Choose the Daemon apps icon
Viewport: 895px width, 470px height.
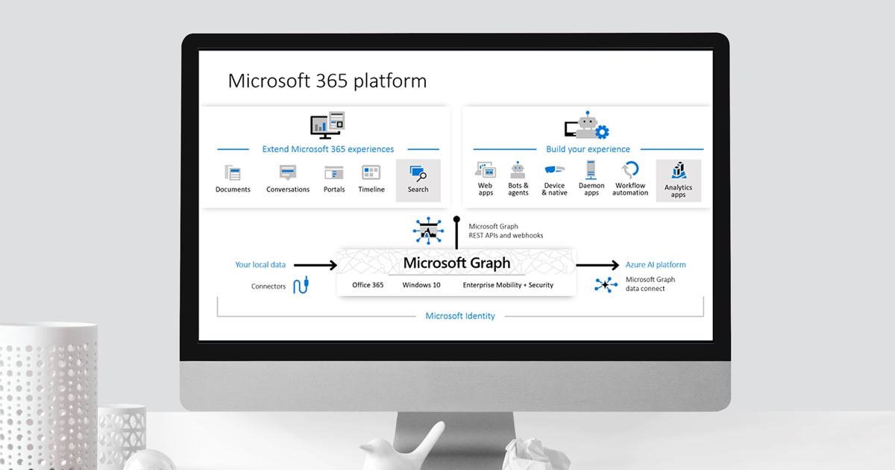(x=591, y=169)
